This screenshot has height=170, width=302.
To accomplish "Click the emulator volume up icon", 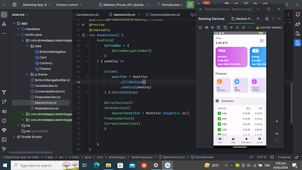I will (x=207, y=28).
